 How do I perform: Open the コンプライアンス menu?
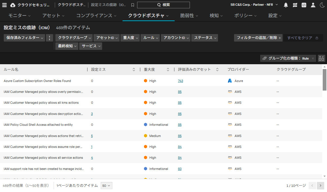(x=96, y=16)
